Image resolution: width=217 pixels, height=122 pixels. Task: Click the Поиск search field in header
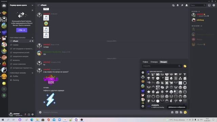click(198, 5)
